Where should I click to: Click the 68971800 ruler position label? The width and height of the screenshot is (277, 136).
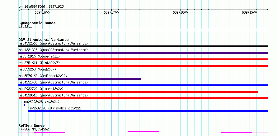click(x=181, y=12)
